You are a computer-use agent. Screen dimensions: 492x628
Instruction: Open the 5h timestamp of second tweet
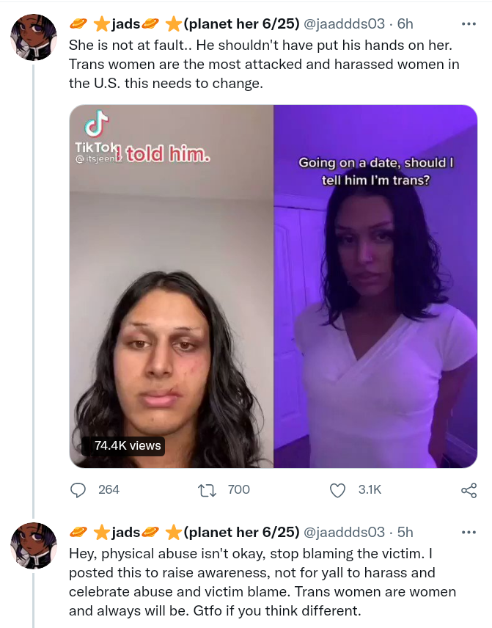[405, 533]
